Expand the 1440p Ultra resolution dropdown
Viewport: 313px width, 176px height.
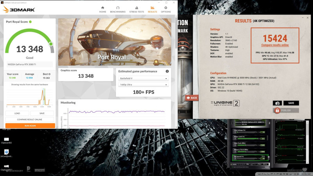pos(143,84)
